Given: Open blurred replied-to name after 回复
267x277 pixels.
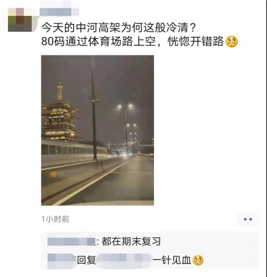Looking at the screenshot, I should (x=124, y=260).
